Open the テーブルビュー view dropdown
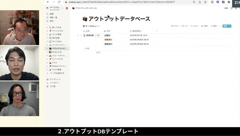The height and width of the screenshot is (136, 240). 92,26
